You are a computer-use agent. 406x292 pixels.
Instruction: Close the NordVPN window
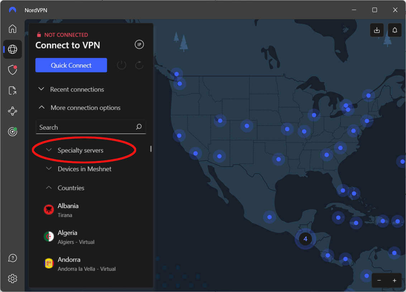tap(395, 10)
